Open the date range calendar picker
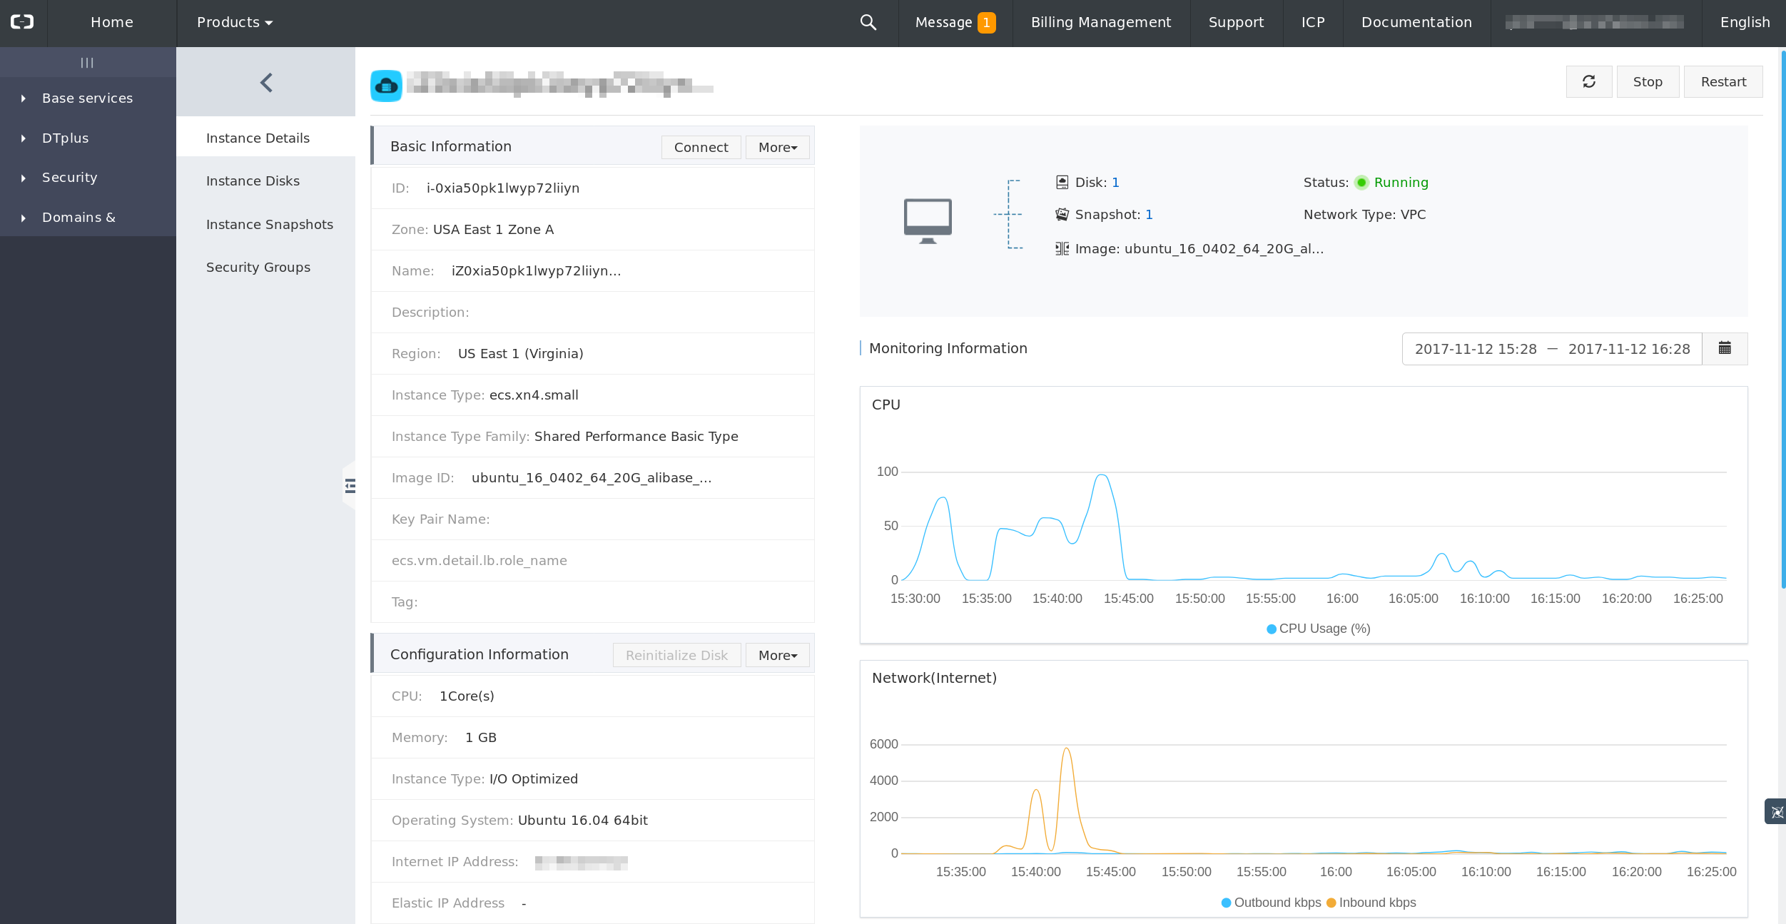1786x924 pixels. click(1725, 348)
